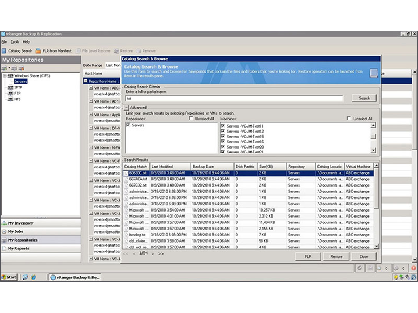The height and width of the screenshot is (313, 418).
Task: Click the Search Results vertical scrollbar thumb
Action: pyautogui.click(x=376, y=188)
